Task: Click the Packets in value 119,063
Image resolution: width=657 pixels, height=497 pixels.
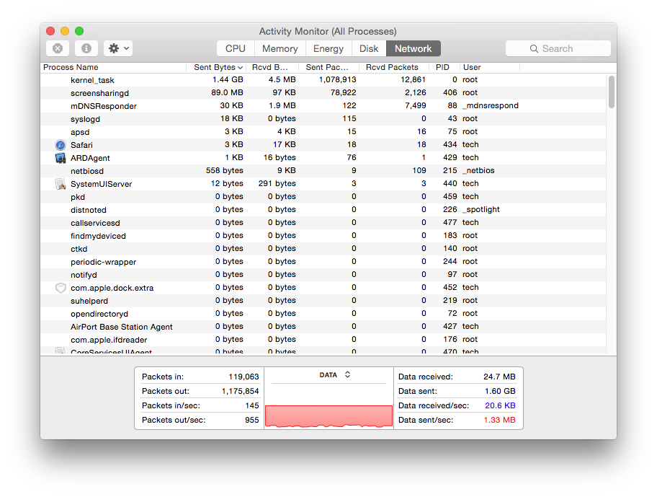Action: tap(243, 377)
